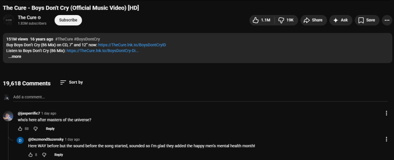Click your own avatar beside comment box
The image size is (394, 160).
coord(7,97)
